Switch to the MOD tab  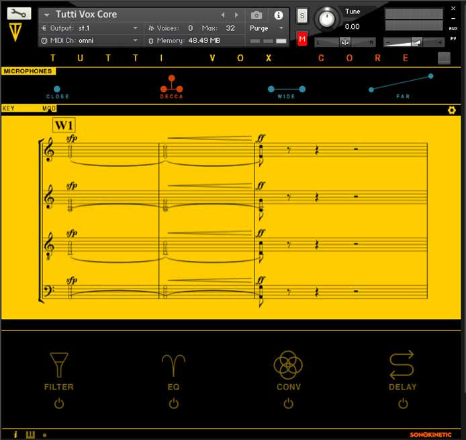49,108
